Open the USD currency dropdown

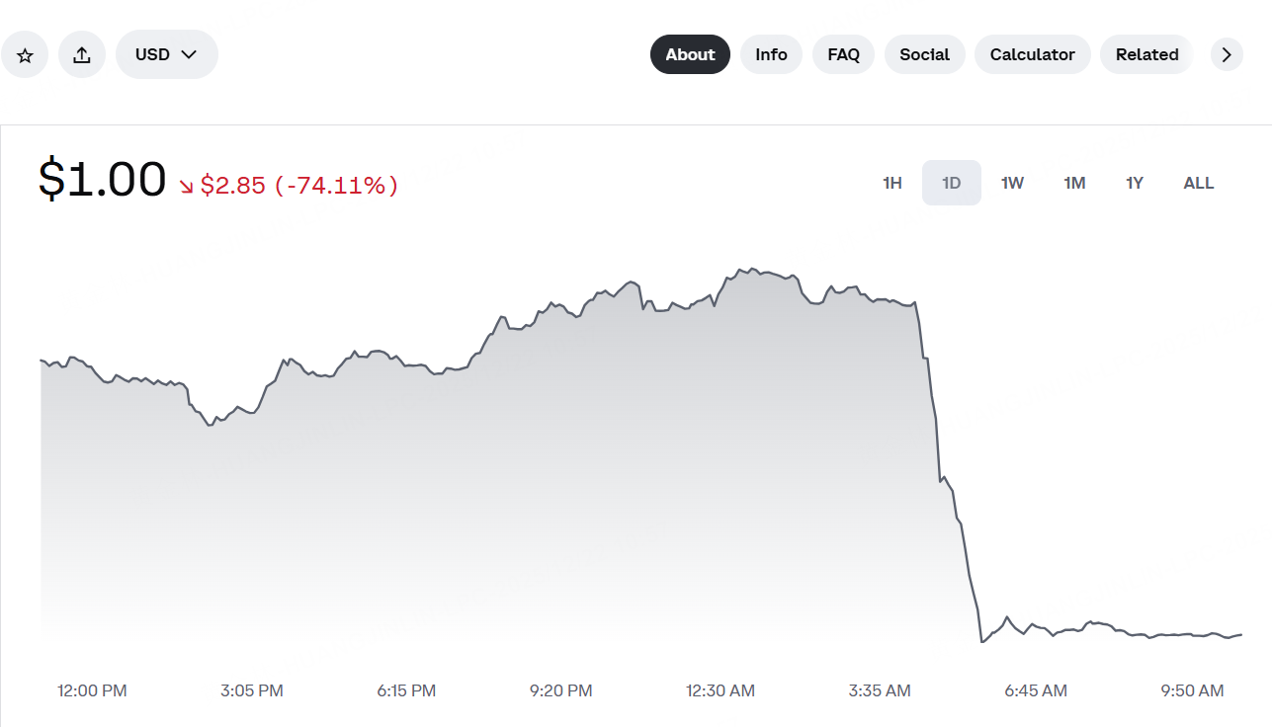(x=167, y=54)
